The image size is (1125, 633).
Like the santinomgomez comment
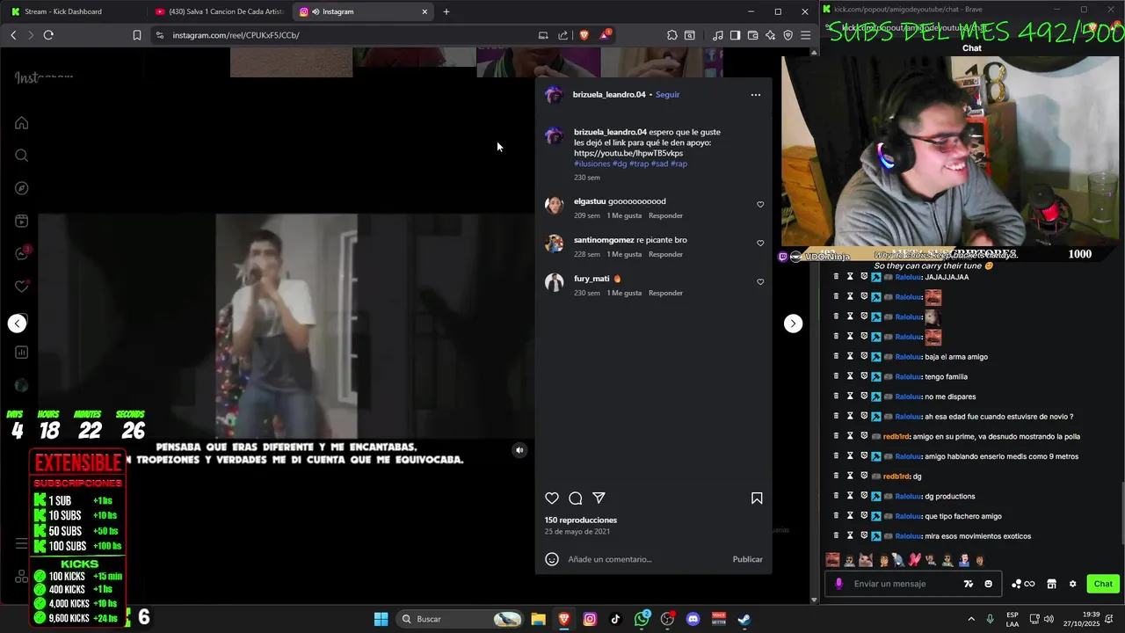(760, 244)
